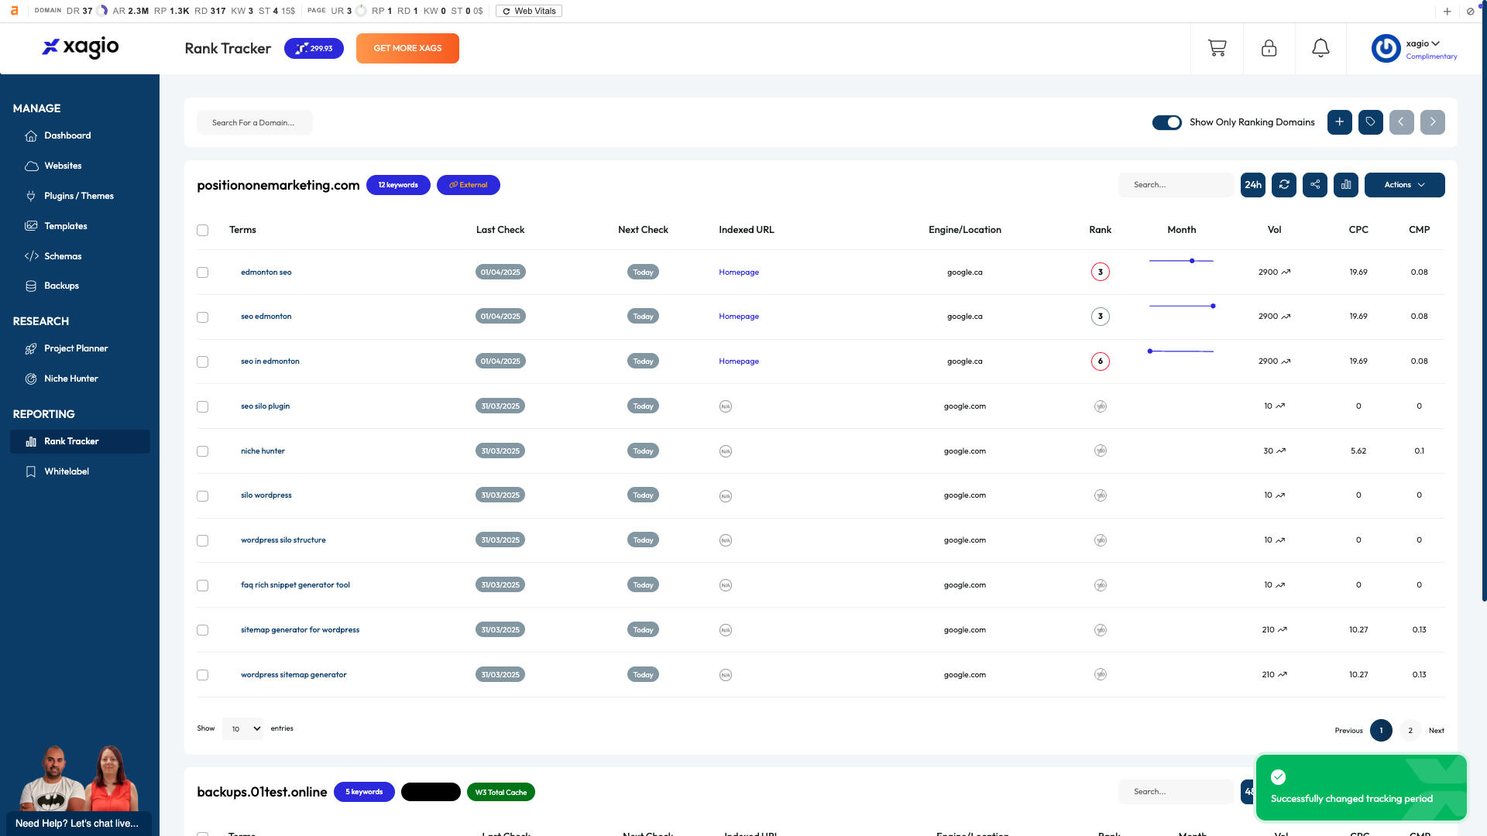The width and height of the screenshot is (1487, 836).
Task: Check the seo silo plugin row checkbox
Action: (x=202, y=406)
